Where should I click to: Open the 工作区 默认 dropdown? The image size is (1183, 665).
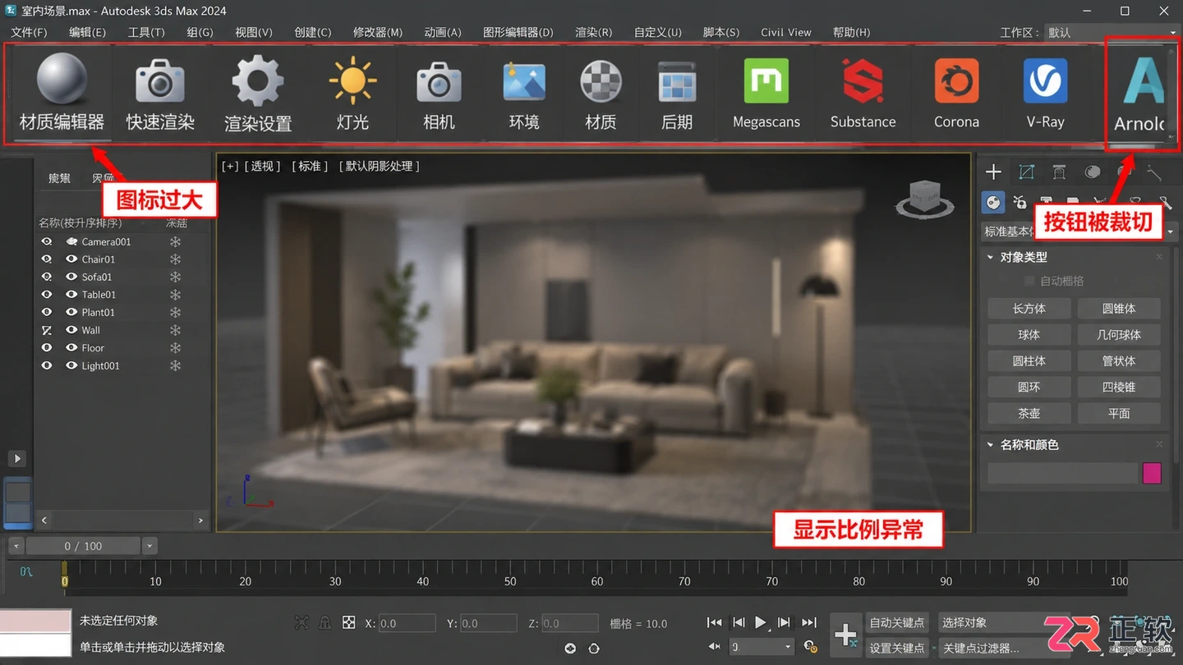(1112, 32)
